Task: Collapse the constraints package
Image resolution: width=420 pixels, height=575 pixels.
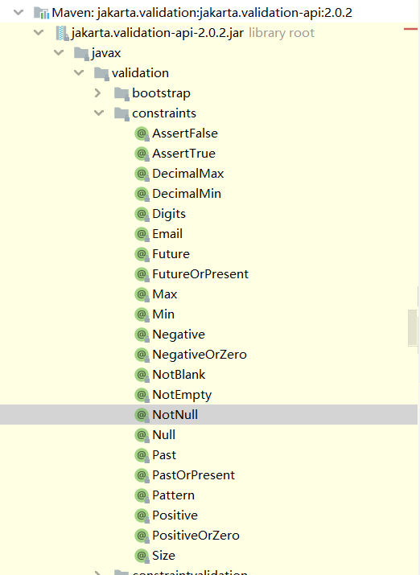Action: pyautogui.click(x=99, y=113)
